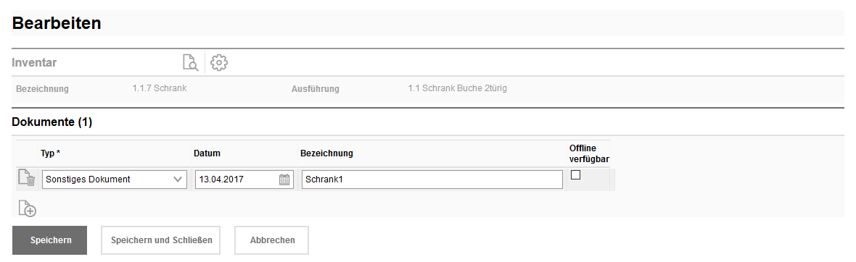Focus the Bezeichnung field containing Schrank1

[x=432, y=179]
